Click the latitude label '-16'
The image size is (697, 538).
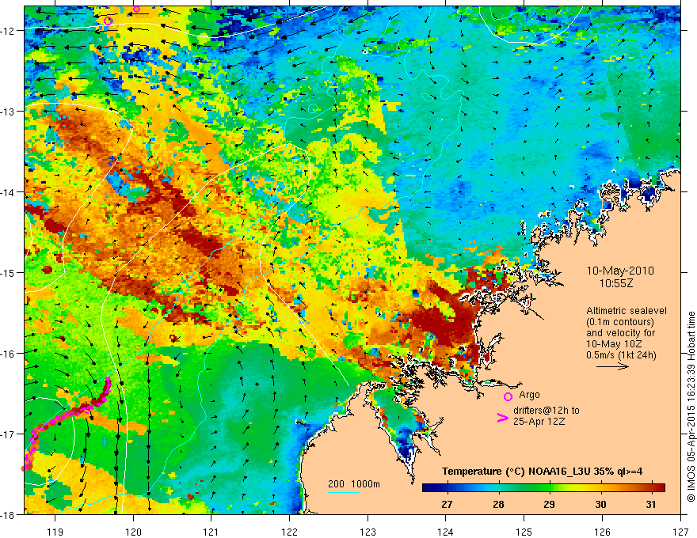[x=9, y=354]
